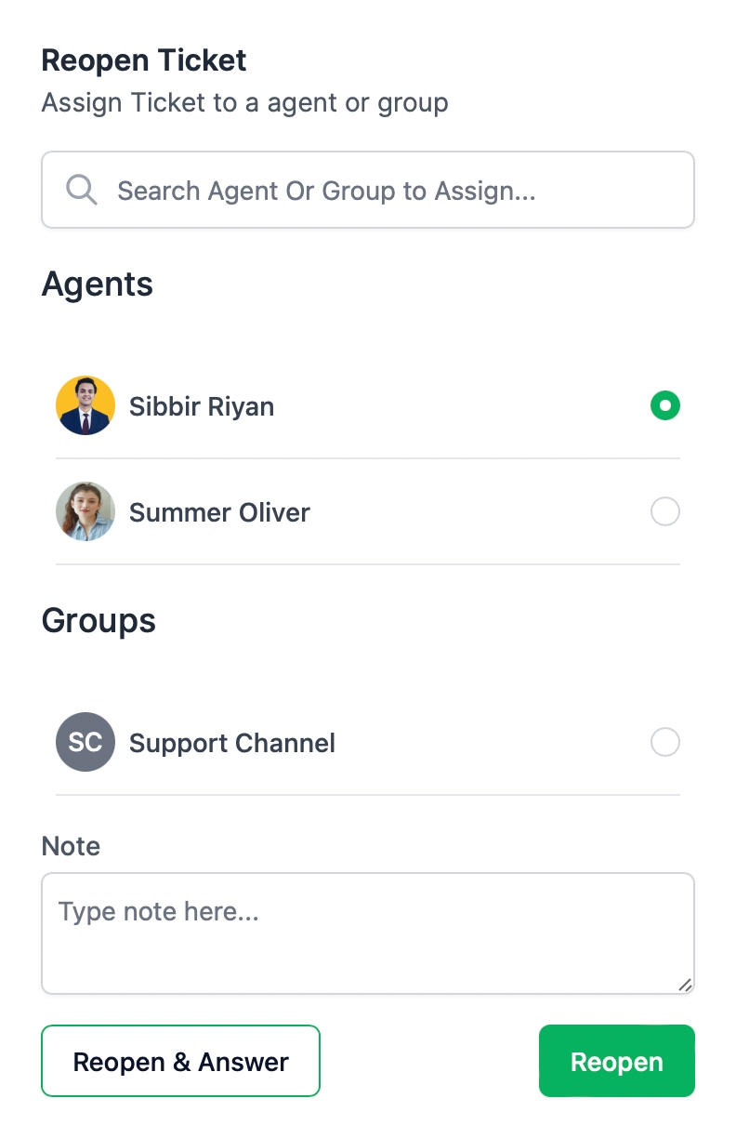Image resolution: width=736 pixels, height=1138 pixels.
Task: Click the note box resize handle
Action: [x=685, y=985]
